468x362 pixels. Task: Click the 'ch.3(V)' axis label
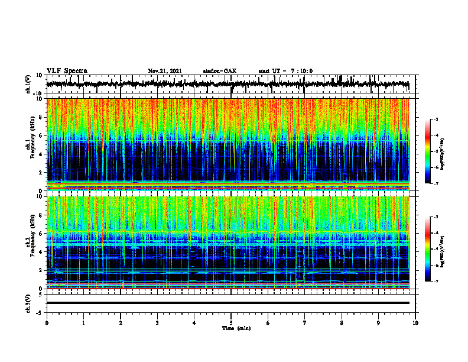tap(28, 303)
